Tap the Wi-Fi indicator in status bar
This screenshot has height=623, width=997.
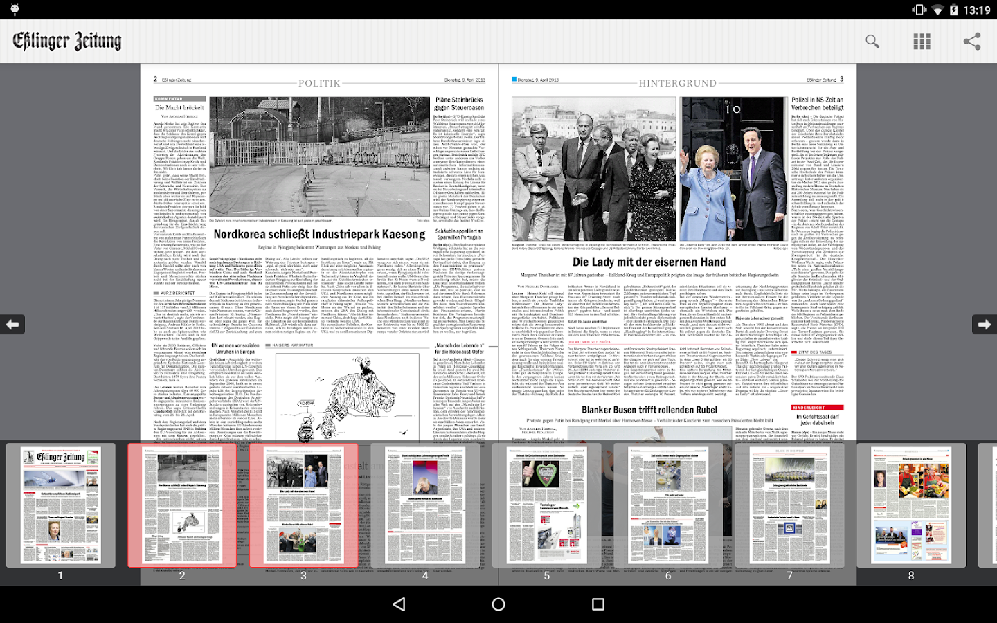tap(937, 10)
